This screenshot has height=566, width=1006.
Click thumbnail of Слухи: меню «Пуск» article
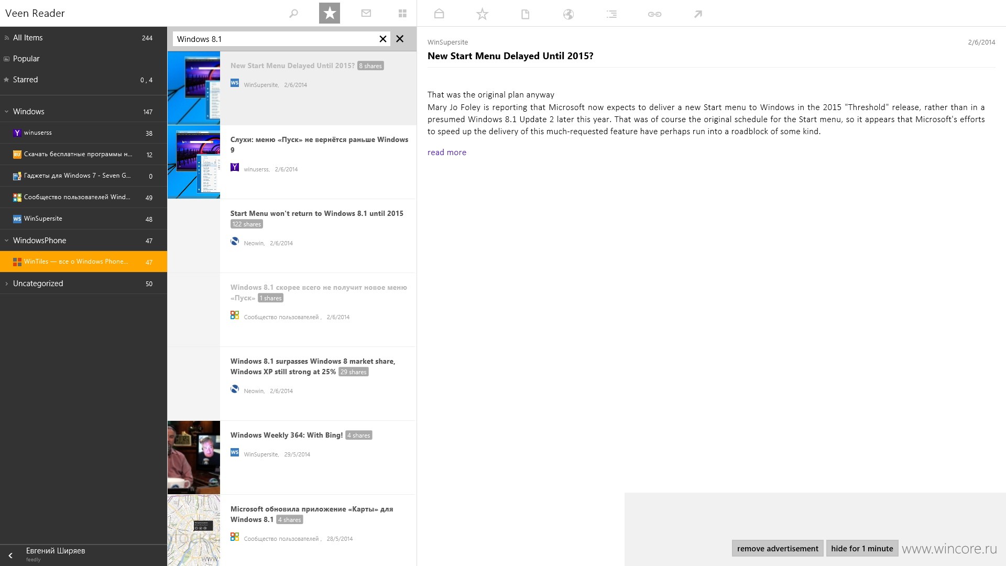pos(194,162)
